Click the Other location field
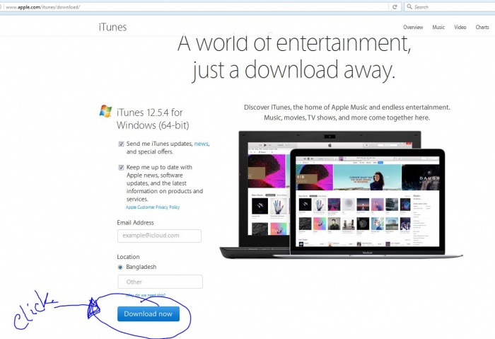The image size is (495, 339). [160, 282]
